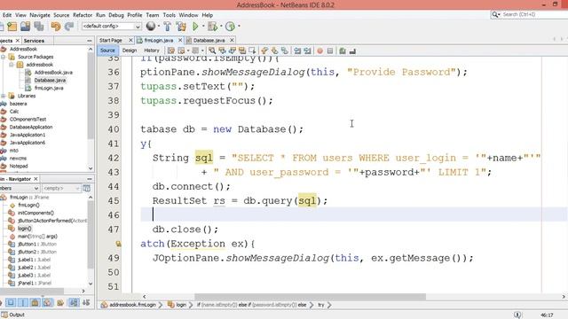The image size is (568, 319).
Task: Click the Undo arrow icon
Action: point(55,27)
